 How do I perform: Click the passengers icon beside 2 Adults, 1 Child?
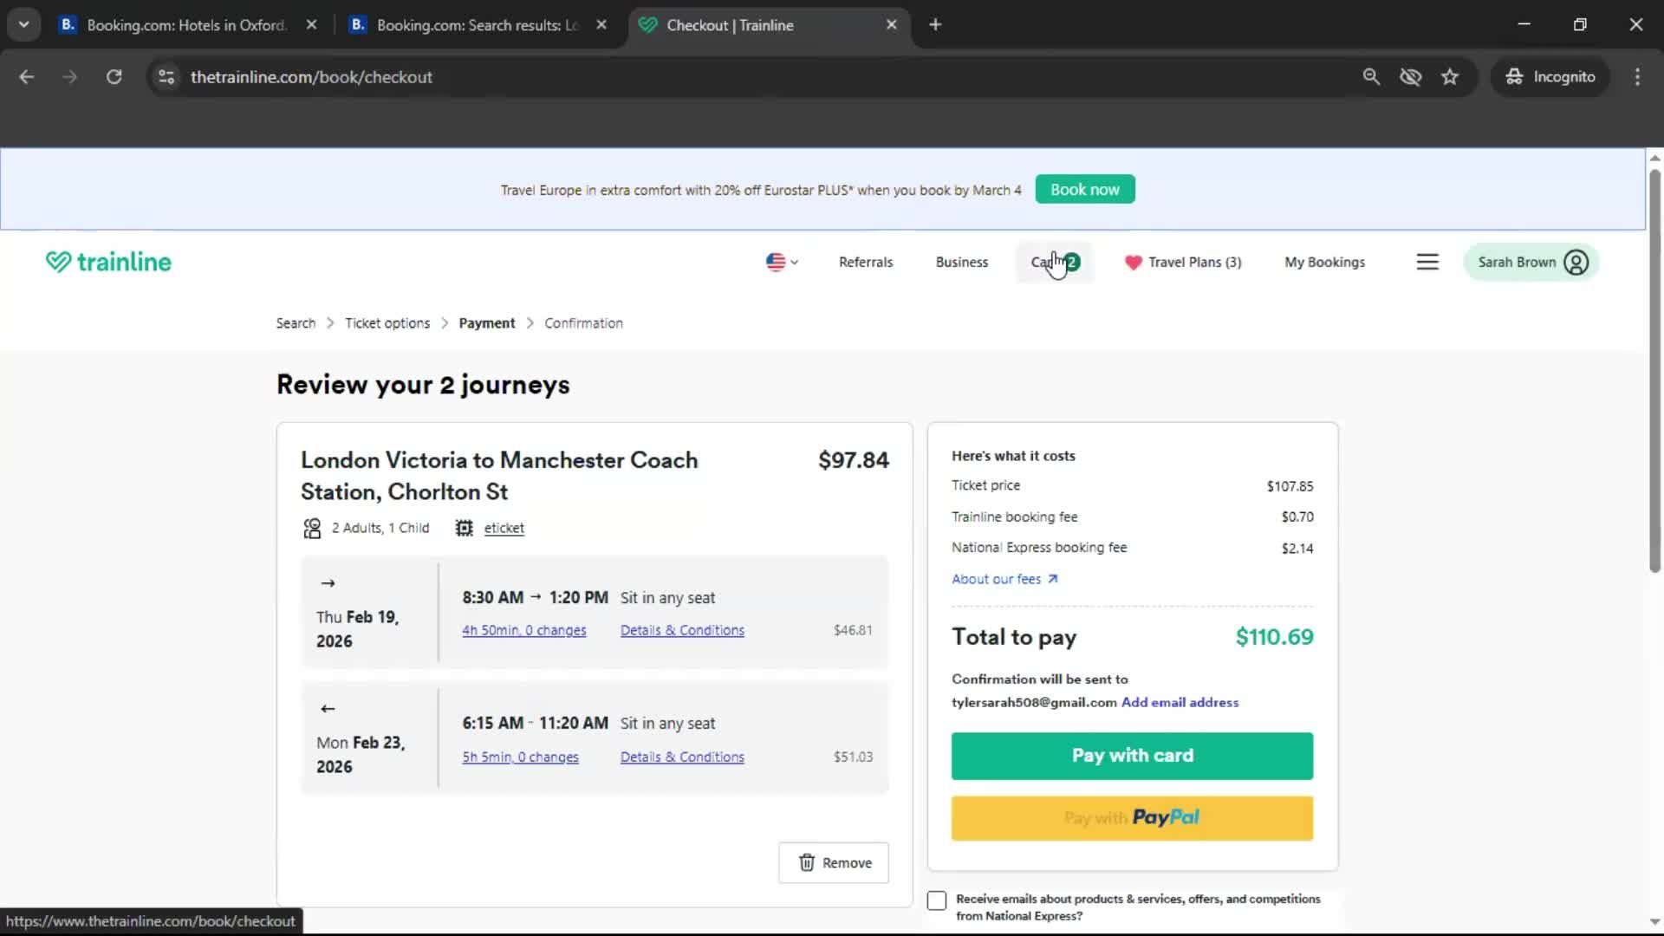[311, 528]
